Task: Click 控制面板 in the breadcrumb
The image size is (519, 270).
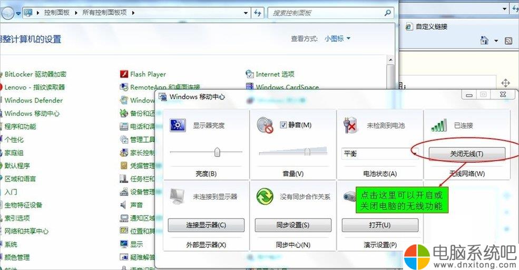Action: coord(57,13)
